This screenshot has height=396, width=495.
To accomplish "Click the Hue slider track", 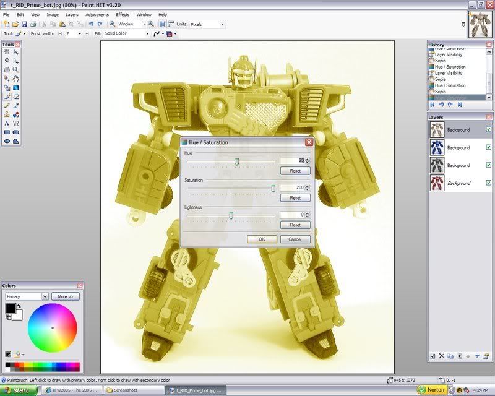I will 231,161.
